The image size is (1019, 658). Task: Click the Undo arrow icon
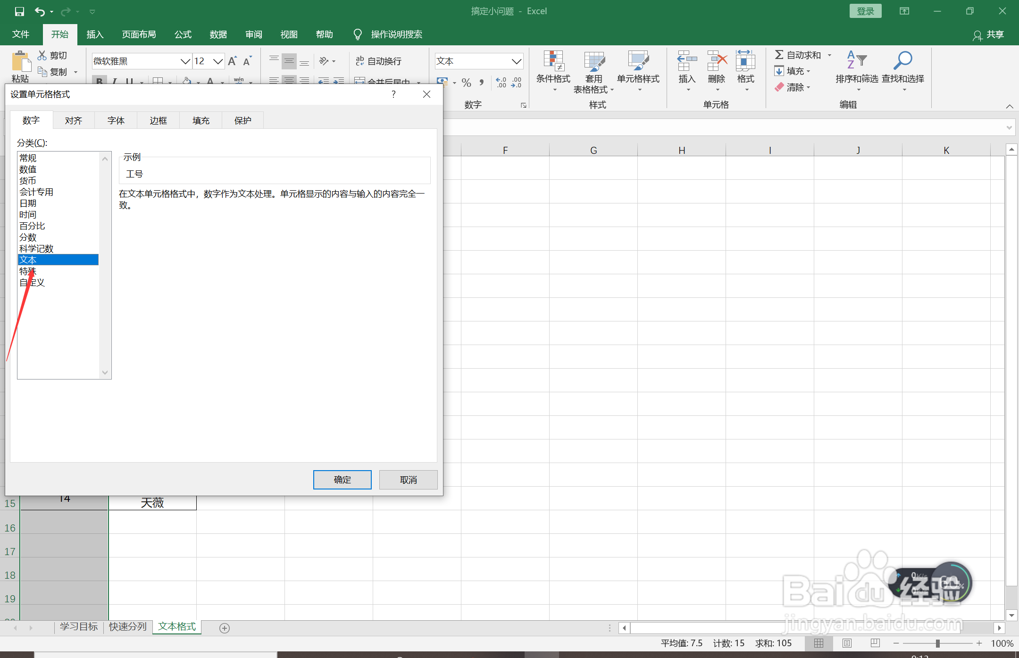coord(40,11)
